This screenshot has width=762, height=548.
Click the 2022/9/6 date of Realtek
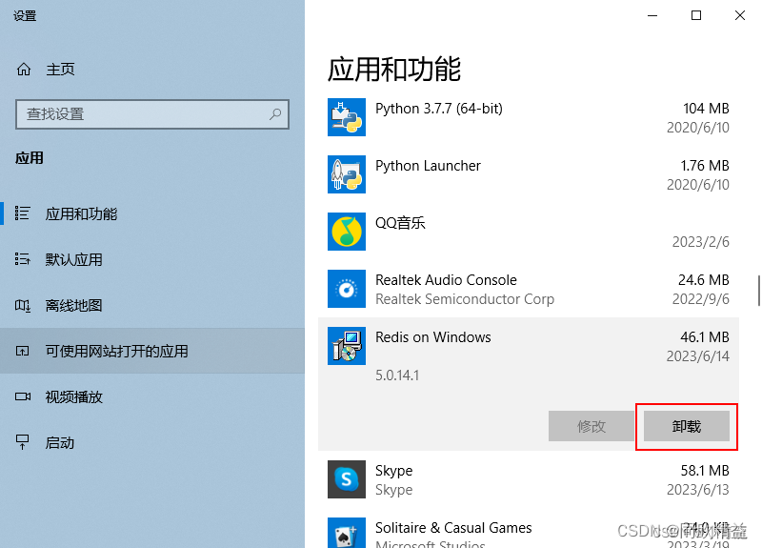[701, 299]
